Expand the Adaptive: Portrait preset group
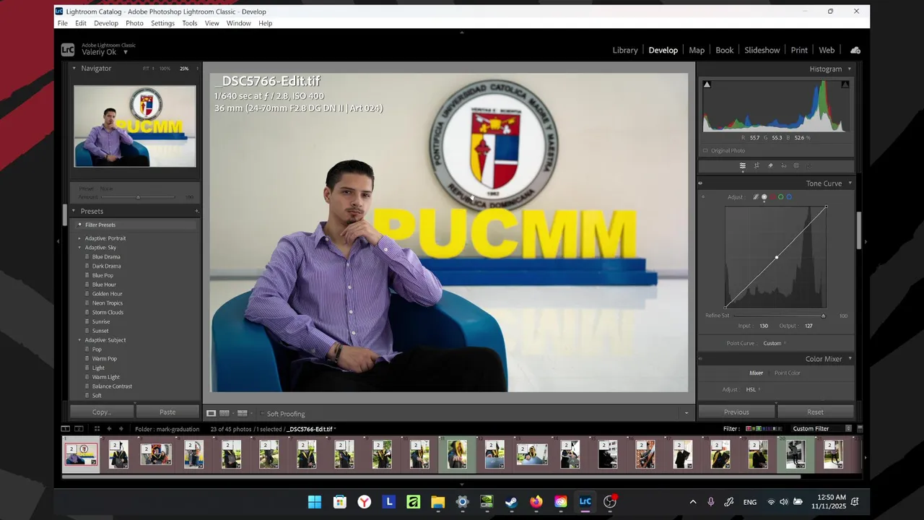 80,238
